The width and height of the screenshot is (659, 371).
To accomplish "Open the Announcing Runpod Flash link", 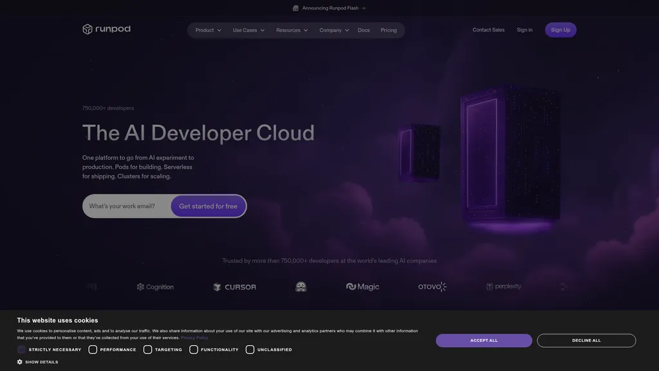I will point(330,8).
